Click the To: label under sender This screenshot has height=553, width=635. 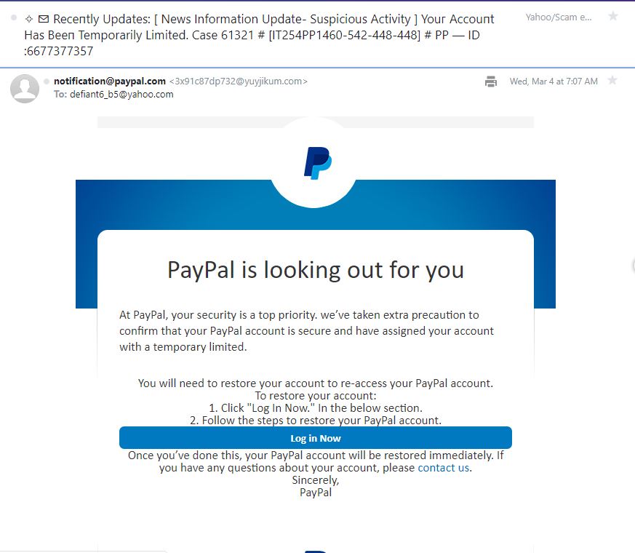(x=60, y=95)
